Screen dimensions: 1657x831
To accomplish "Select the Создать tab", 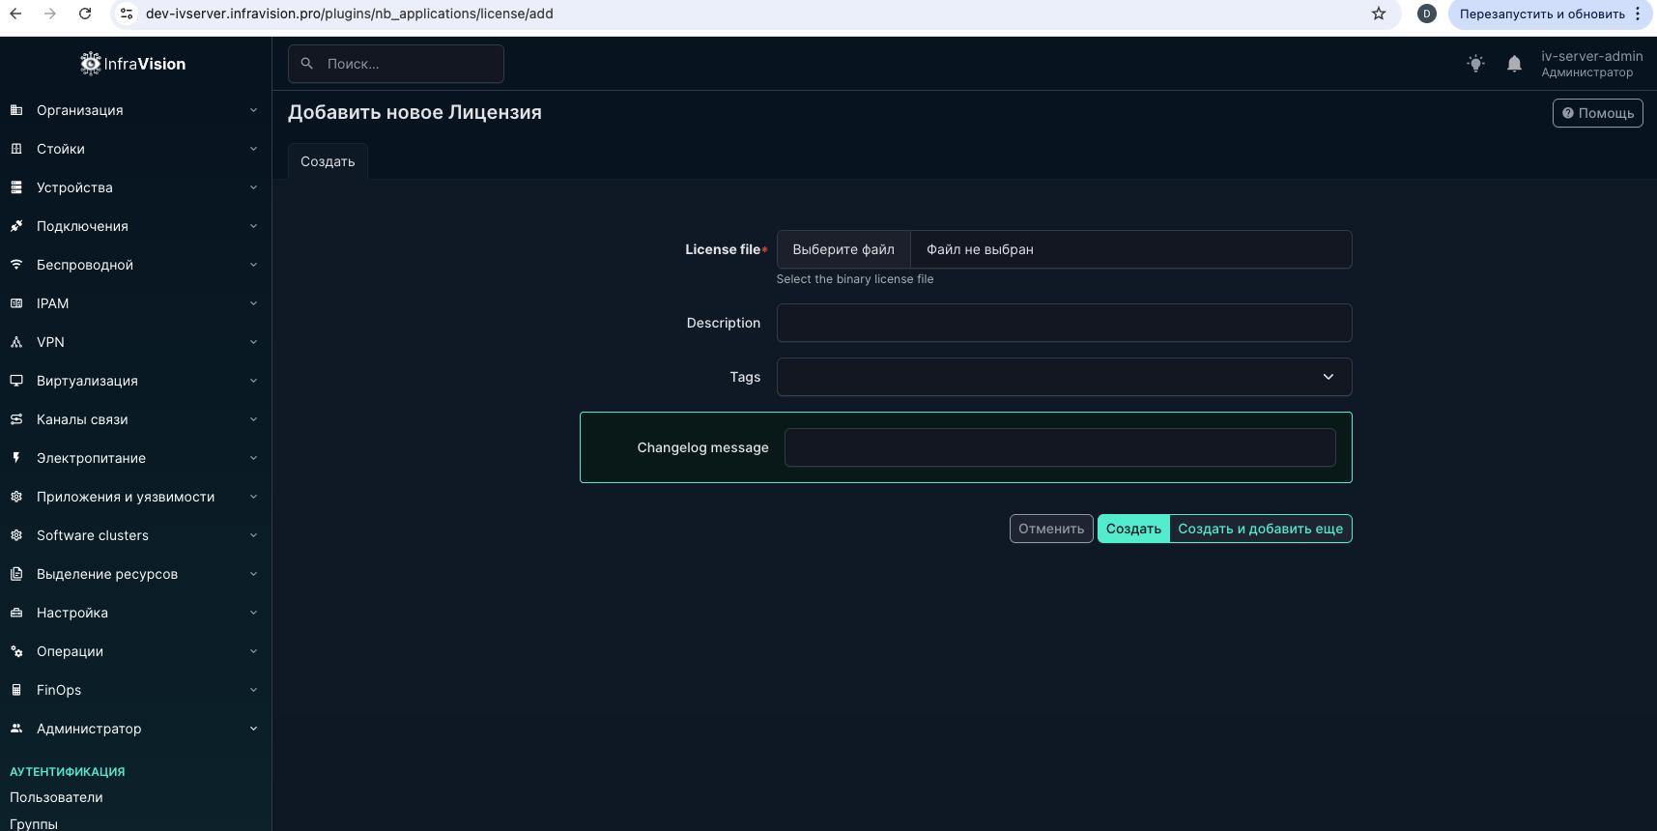I will tap(328, 161).
